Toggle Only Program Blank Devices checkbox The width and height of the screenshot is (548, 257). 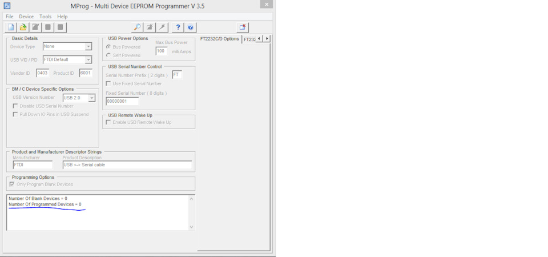tap(12, 184)
